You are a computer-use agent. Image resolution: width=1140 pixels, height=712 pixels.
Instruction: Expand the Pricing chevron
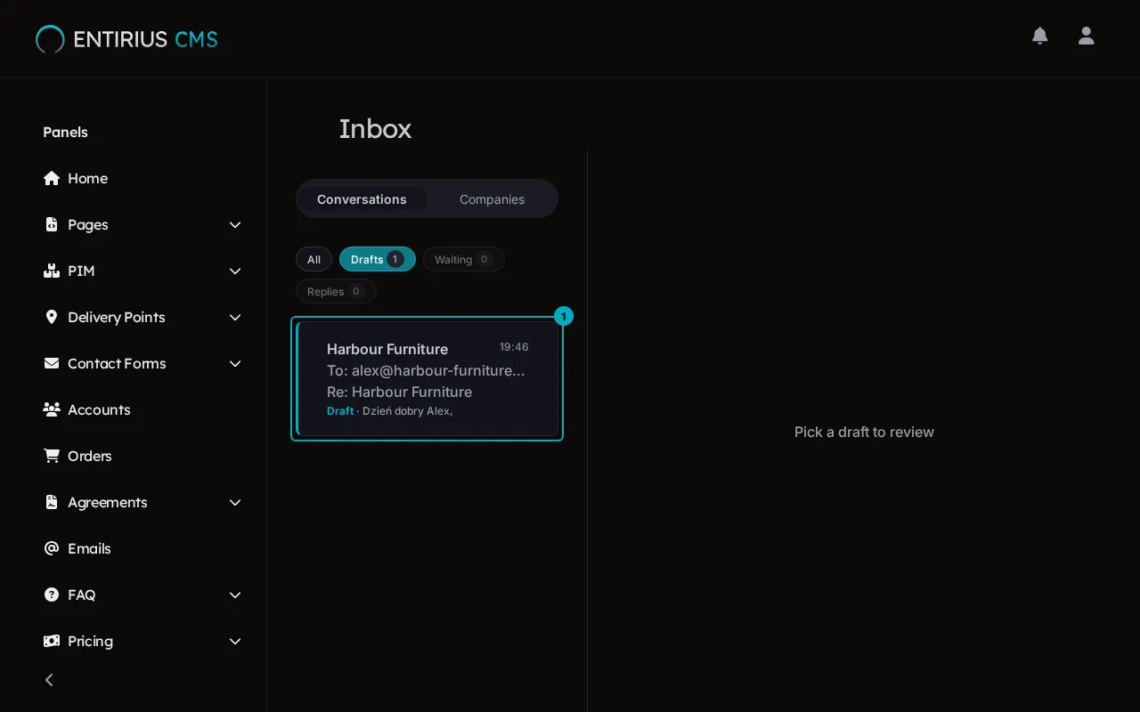(235, 641)
